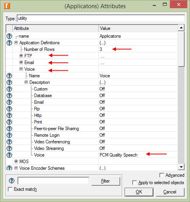
Task: Check Apply to selected objects
Action: click(135, 183)
